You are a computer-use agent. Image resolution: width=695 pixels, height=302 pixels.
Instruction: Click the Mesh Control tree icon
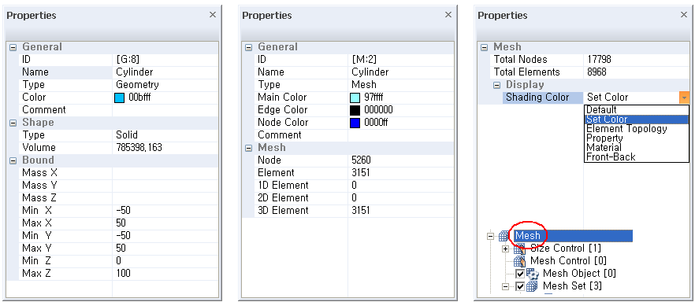click(519, 261)
